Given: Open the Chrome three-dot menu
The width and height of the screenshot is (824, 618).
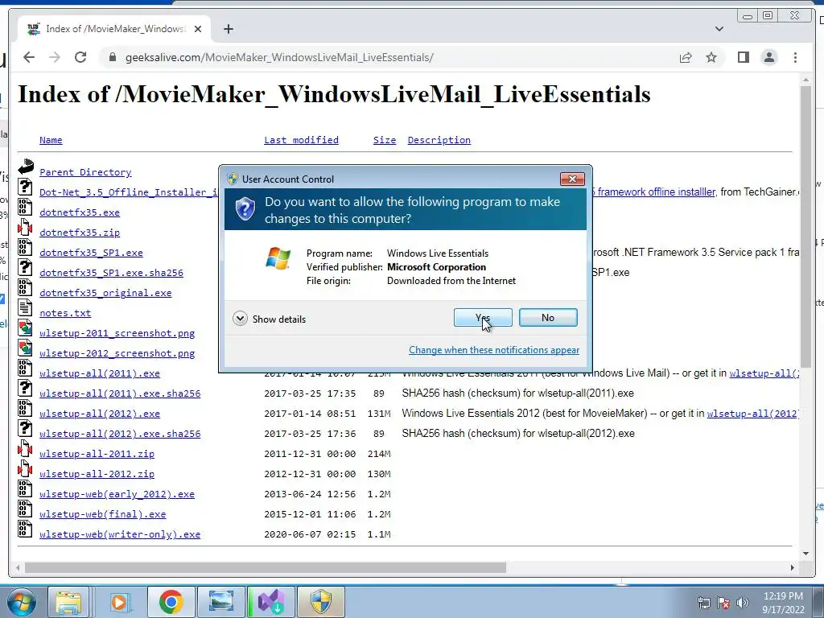Looking at the screenshot, I should [795, 57].
